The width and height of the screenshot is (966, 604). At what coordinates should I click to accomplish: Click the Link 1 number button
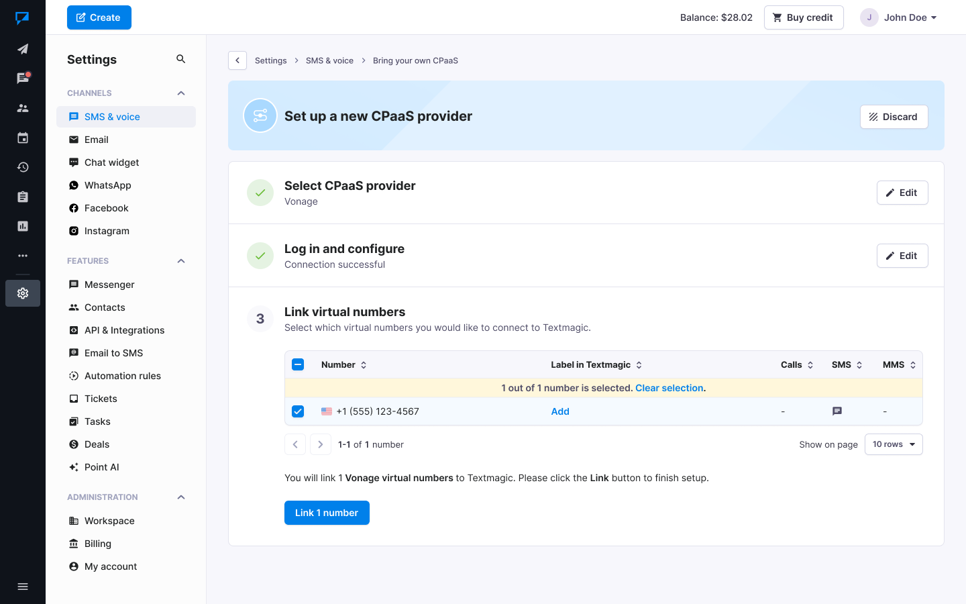[327, 513]
